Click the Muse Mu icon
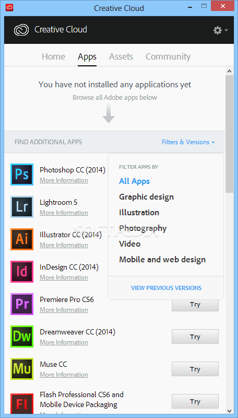Viewport: 238px width, 418px height. tap(22, 369)
